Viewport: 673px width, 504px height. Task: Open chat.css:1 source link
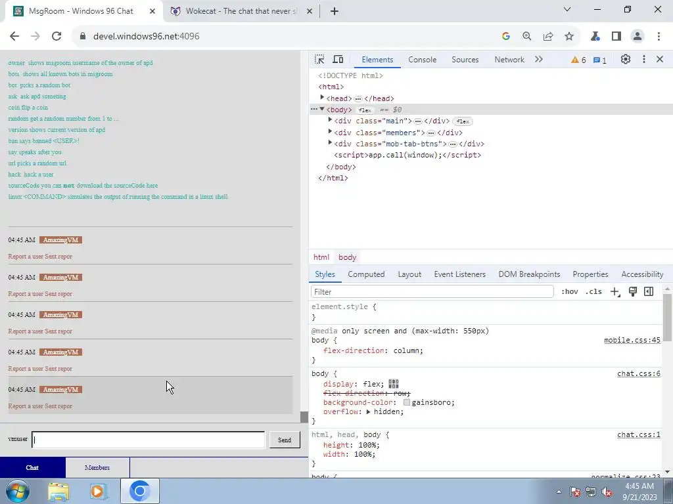tap(639, 434)
